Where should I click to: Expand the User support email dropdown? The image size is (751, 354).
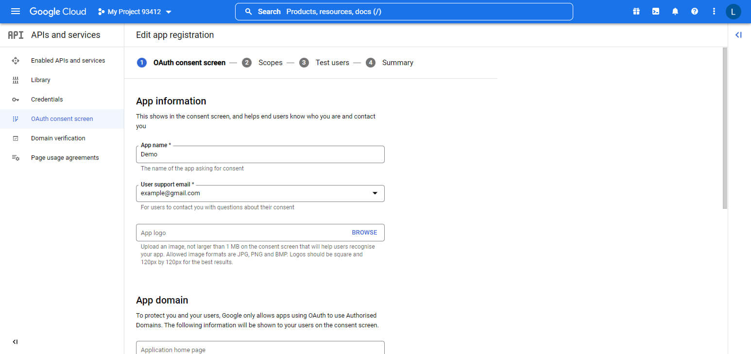click(x=375, y=193)
